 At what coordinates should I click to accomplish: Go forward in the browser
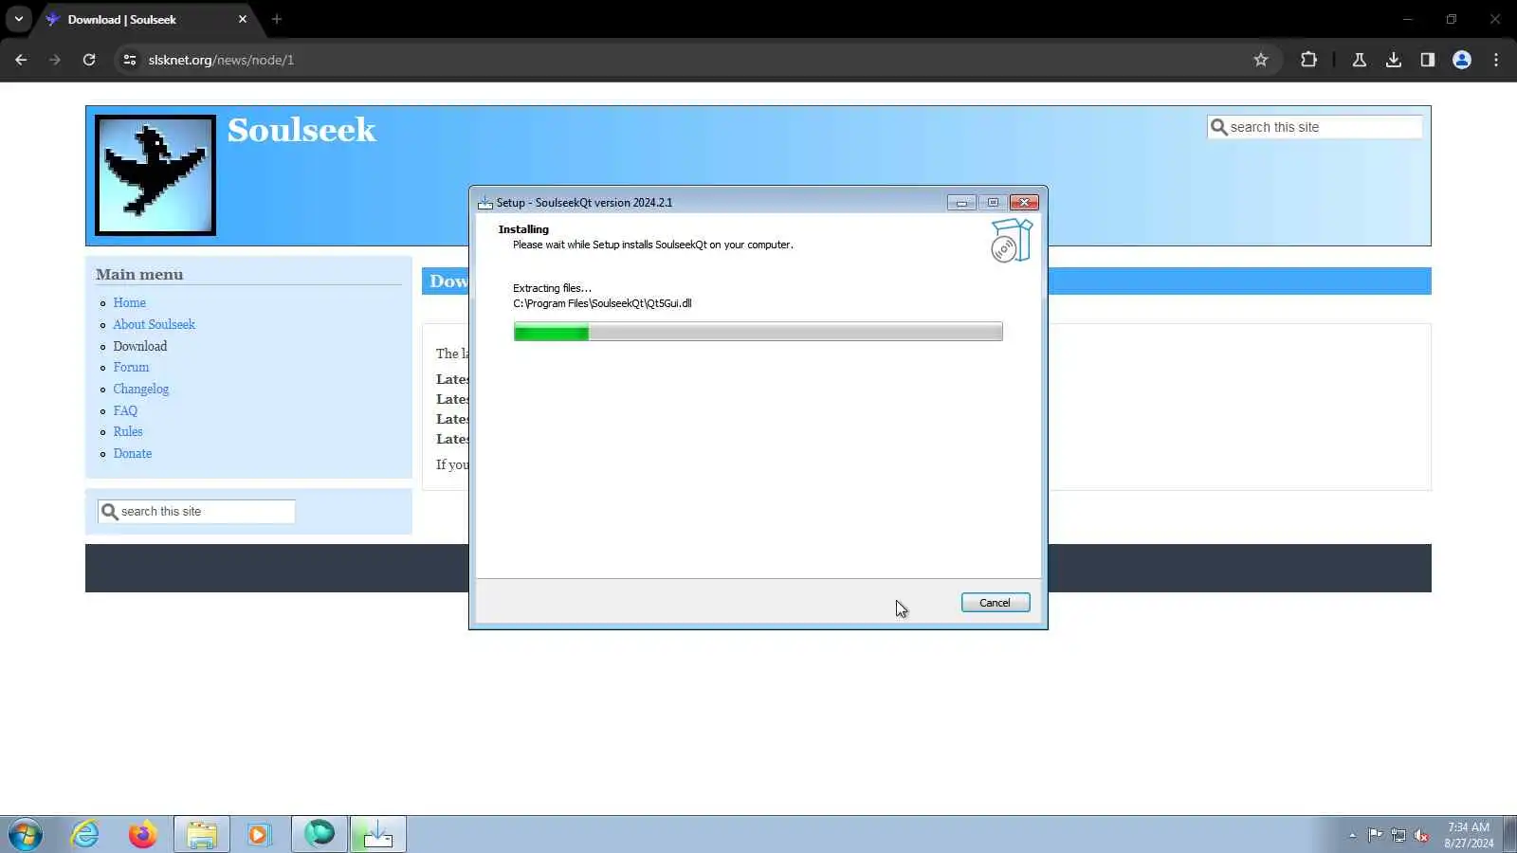(x=55, y=60)
